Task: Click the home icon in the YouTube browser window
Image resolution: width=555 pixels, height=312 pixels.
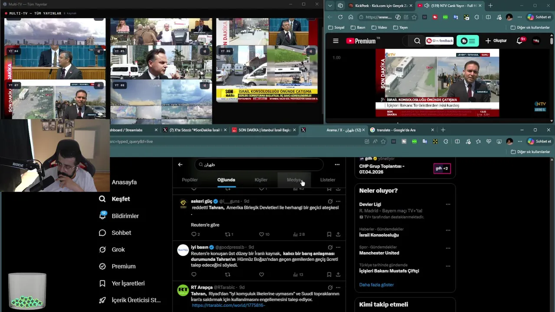Action: (351, 17)
